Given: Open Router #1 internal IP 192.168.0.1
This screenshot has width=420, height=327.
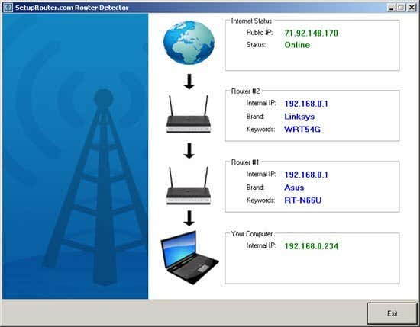Looking at the screenshot, I should tap(306, 175).
